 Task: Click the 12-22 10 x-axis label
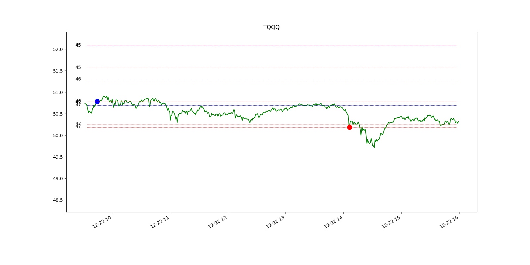[x=102, y=222]
